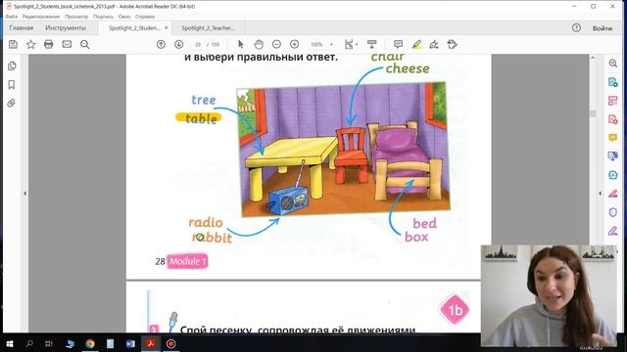Save the PDF with the floppy disk icon

pyautogui.click(x=13, y=44)
